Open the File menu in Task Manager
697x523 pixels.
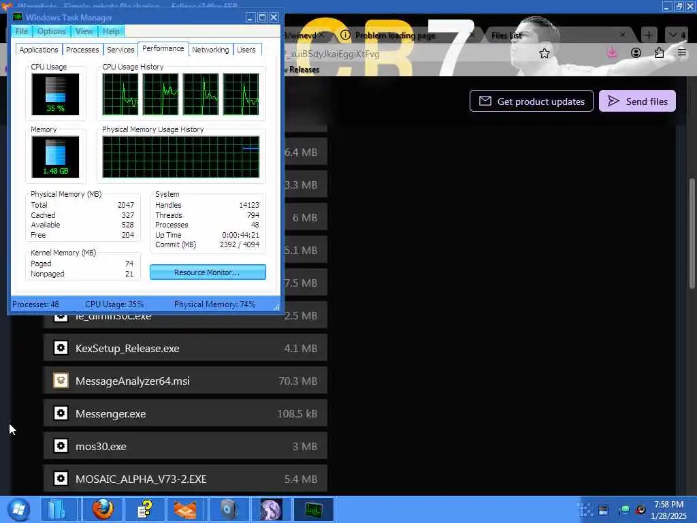click(x=21, y=31)
